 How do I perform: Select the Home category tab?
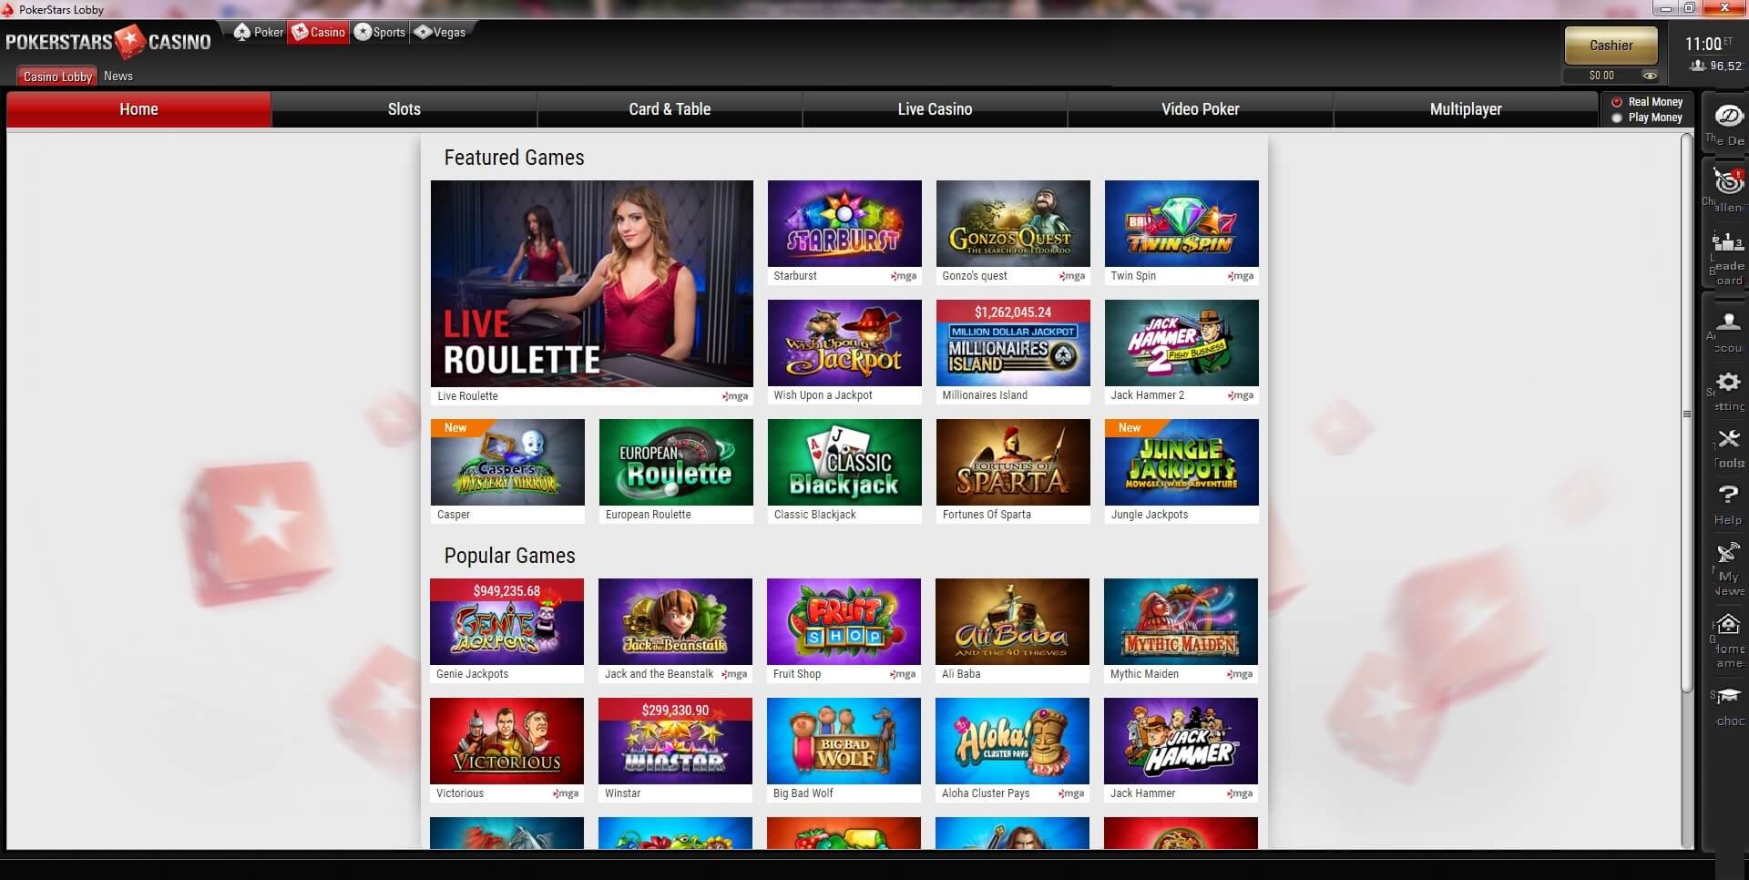pyautogui.click(x=138, y=109)
